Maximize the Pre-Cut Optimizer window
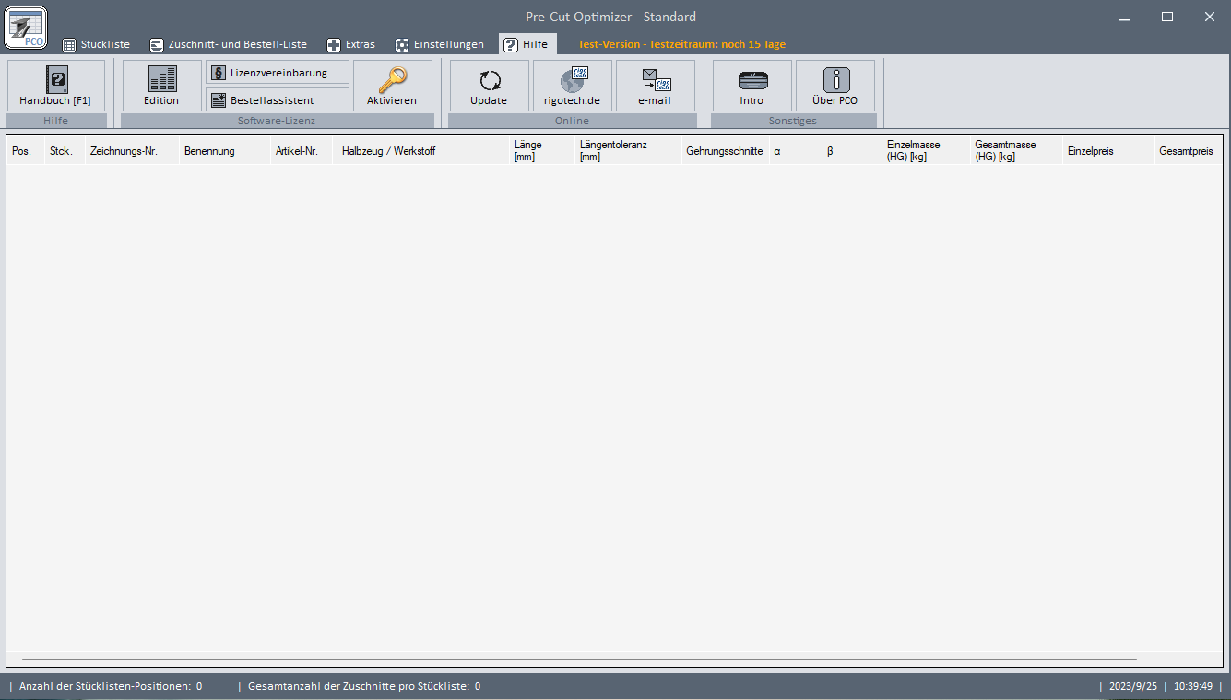The image size is (1231, 700). coord(1167,17)
